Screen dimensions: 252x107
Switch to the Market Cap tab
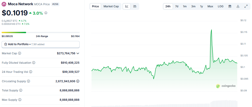(111, 6)
